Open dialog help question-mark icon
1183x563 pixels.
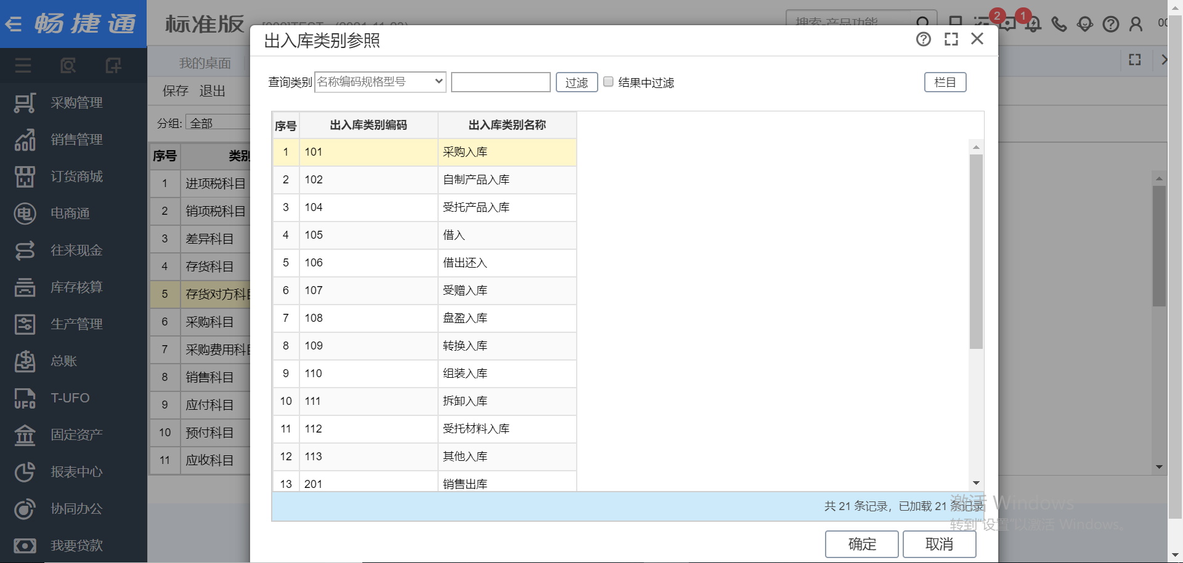[923, 39]
